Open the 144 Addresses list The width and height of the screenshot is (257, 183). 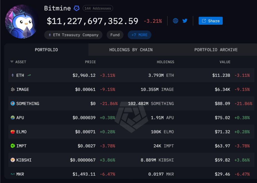pos(98,8)
